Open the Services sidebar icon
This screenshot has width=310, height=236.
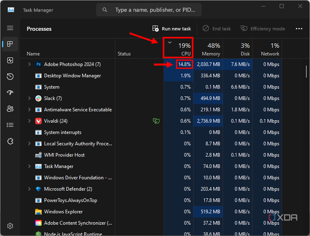[x=10, y=141]
